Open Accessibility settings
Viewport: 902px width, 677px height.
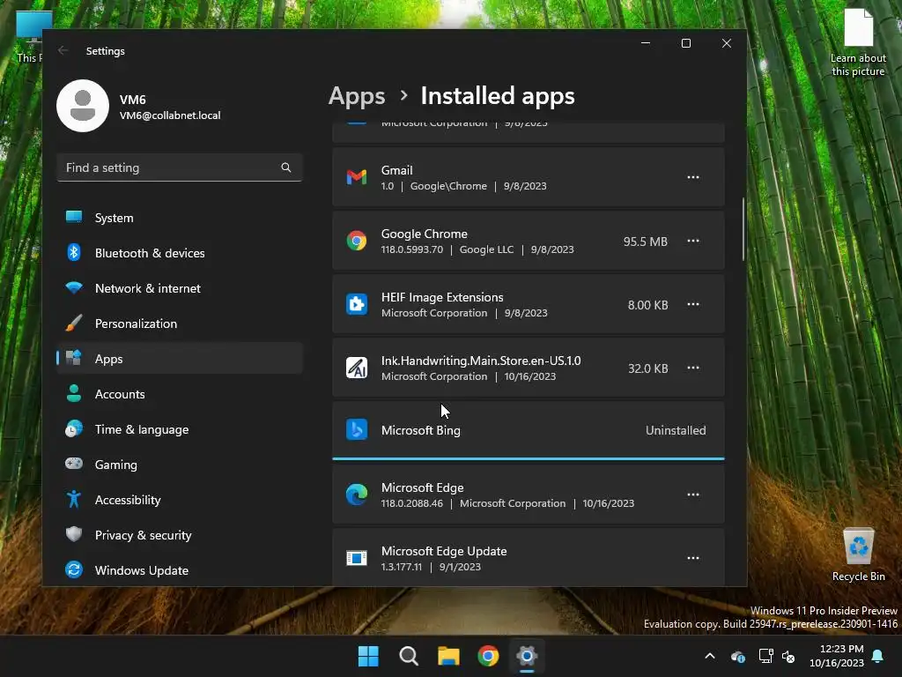pos(180,500)
